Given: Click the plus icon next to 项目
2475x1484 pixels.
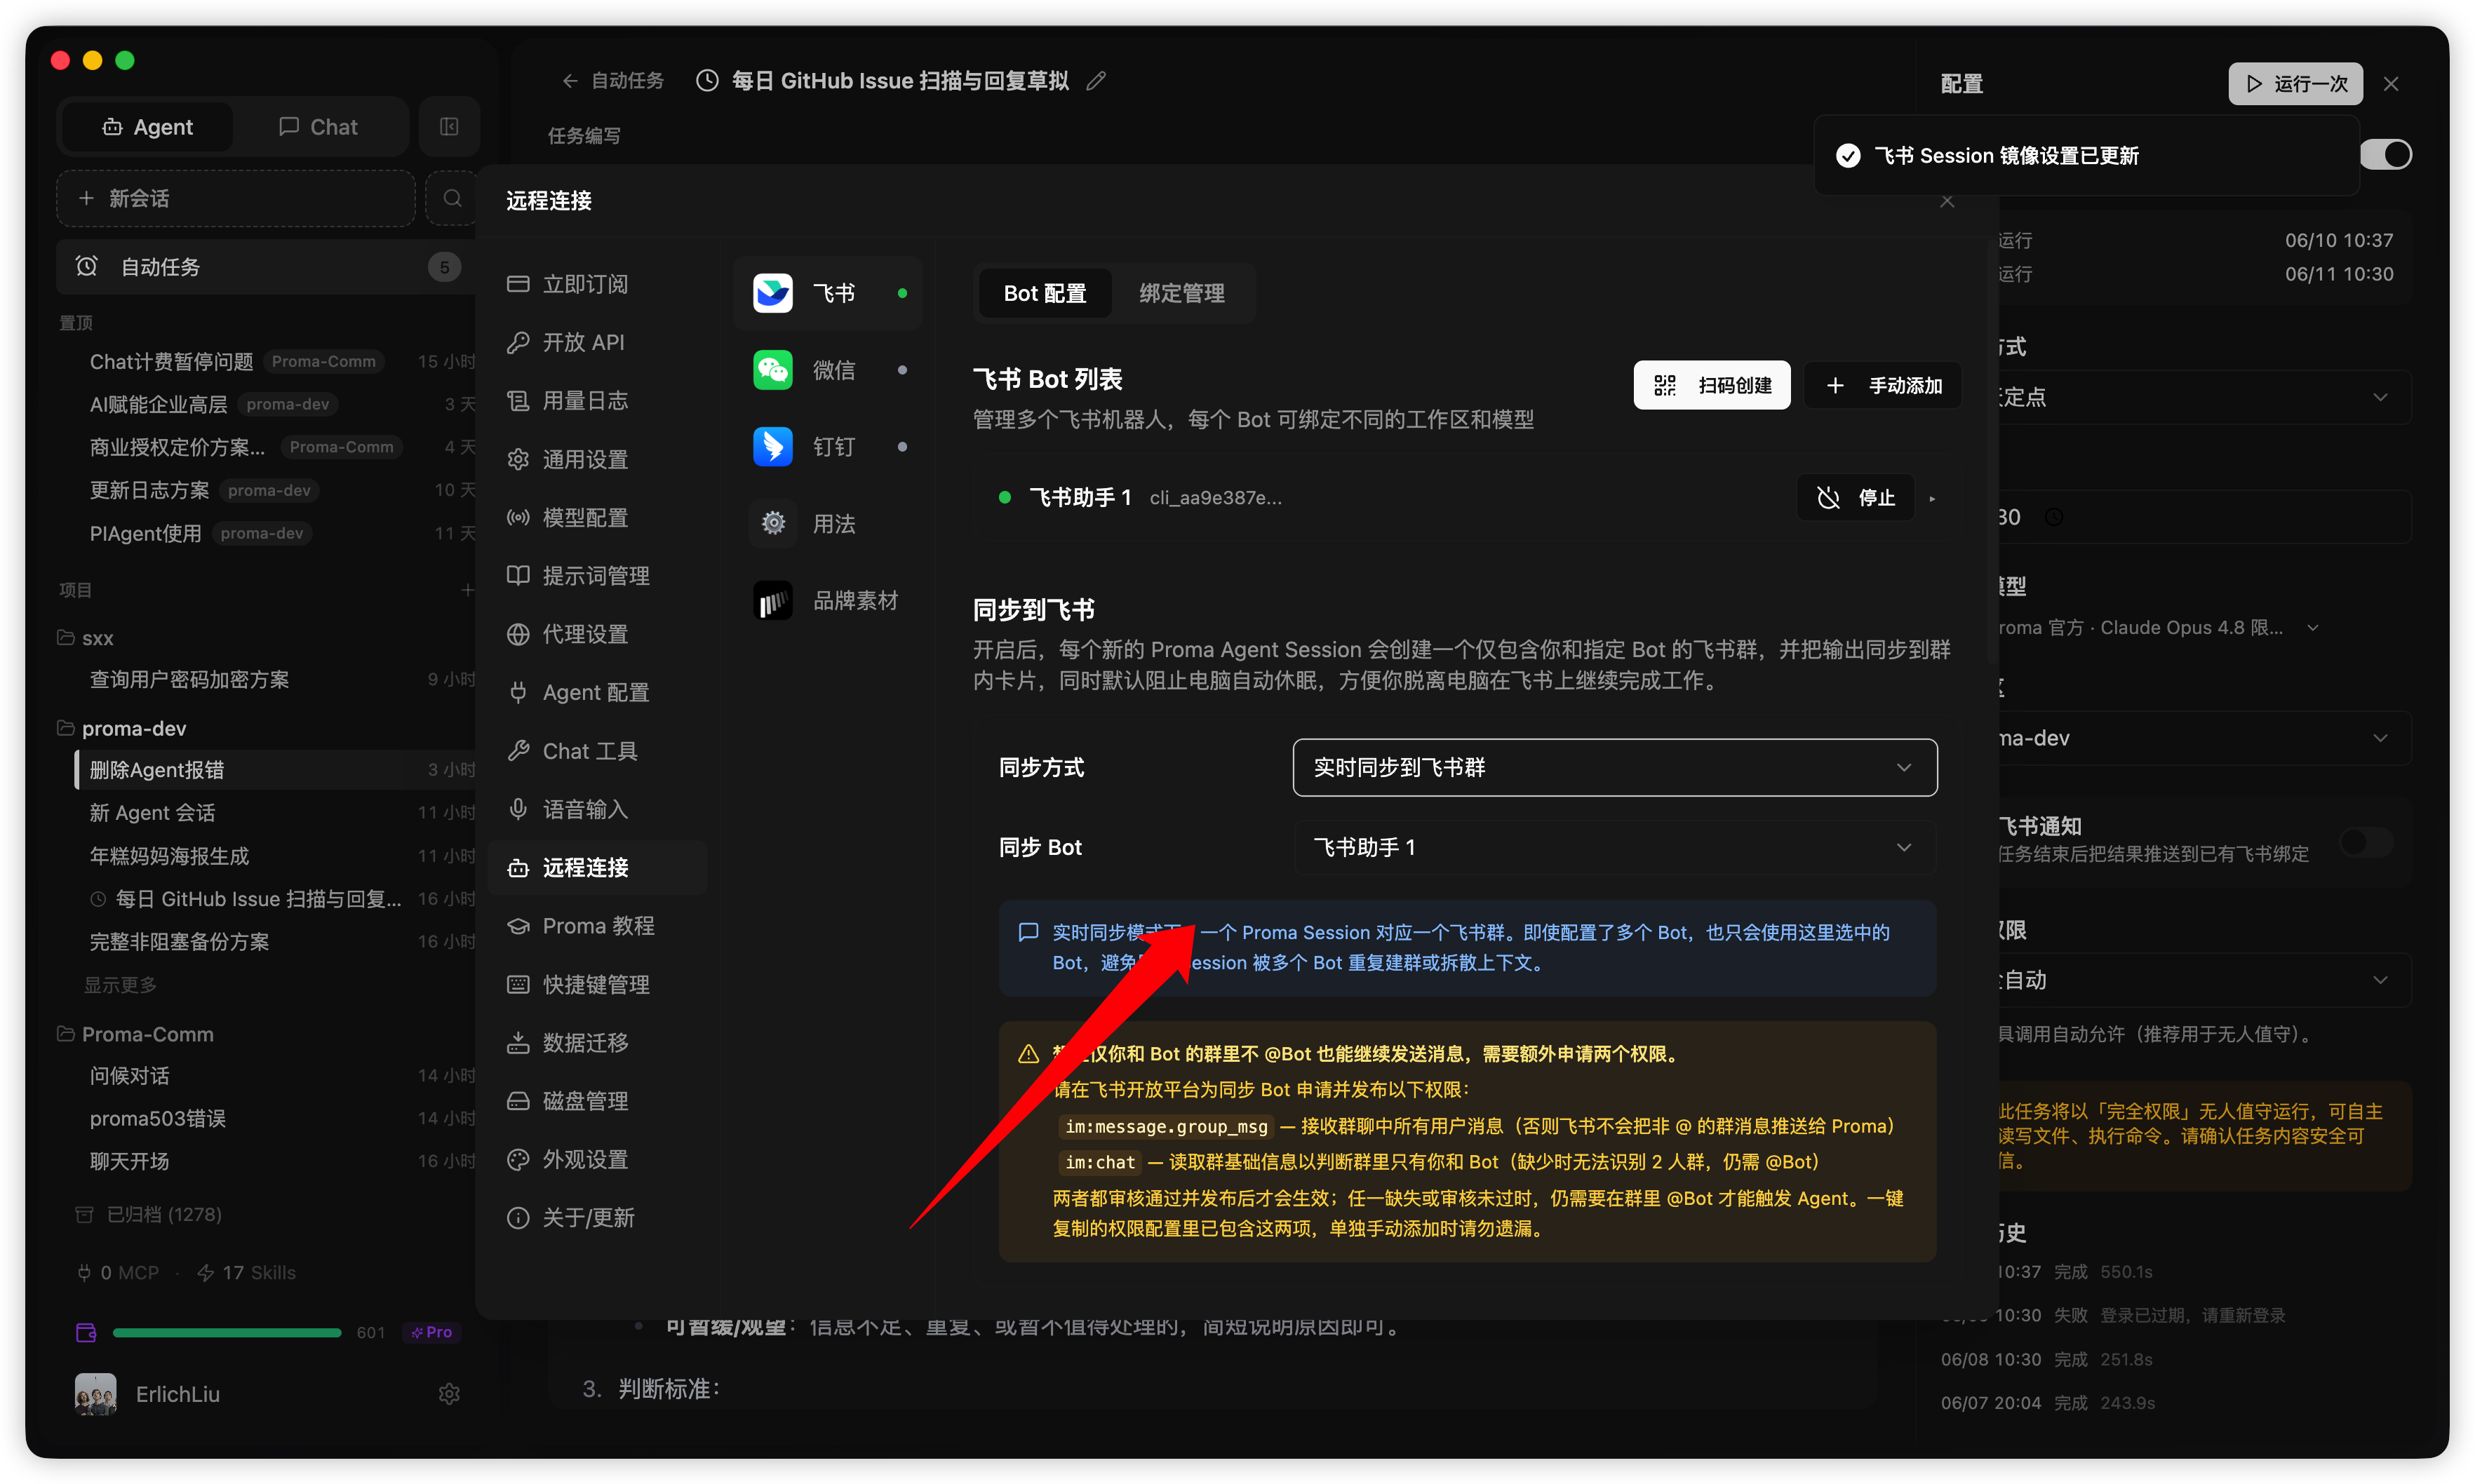Looking at the screenshot, I should [x=467, y=590].
